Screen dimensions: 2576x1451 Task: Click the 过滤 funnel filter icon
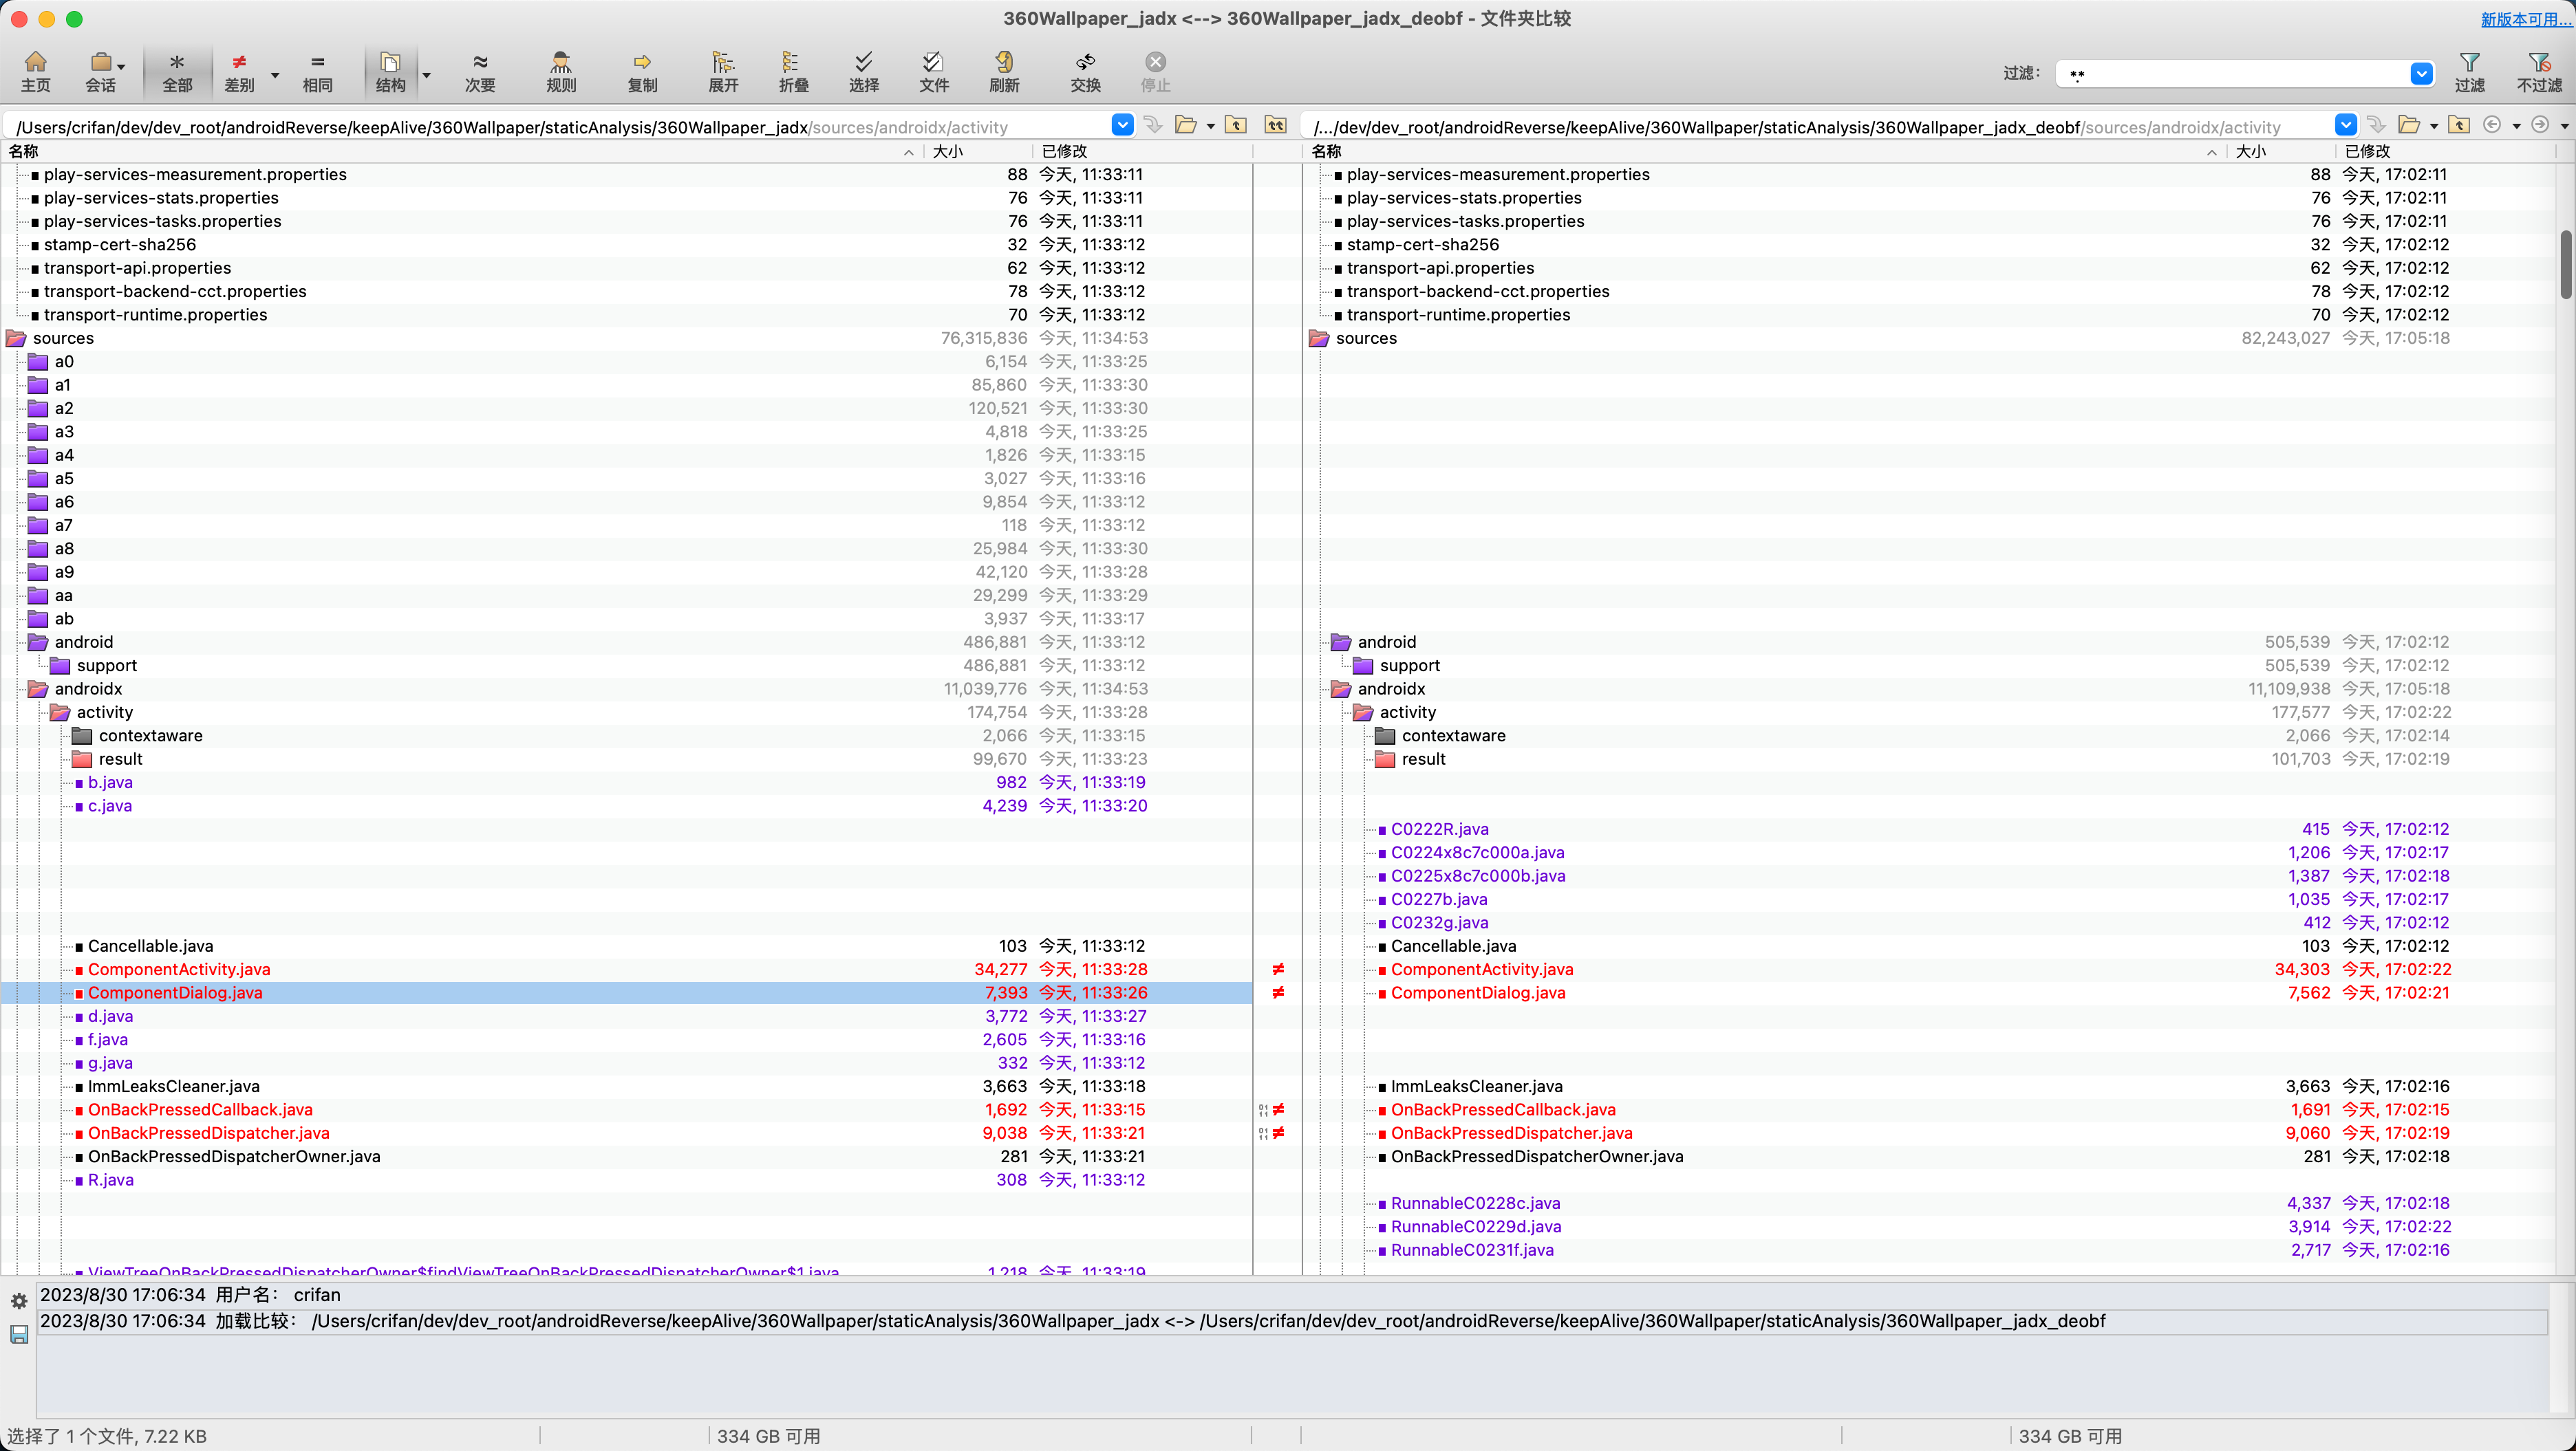2469,72
